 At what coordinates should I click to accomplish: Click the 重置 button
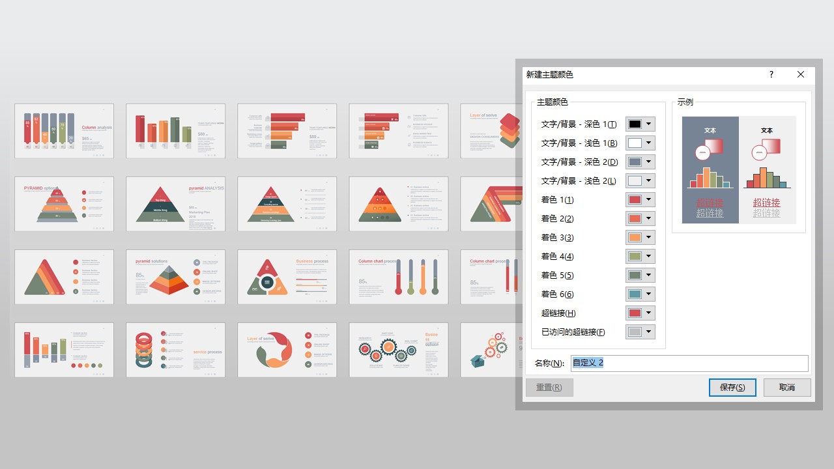pos(549,388)
